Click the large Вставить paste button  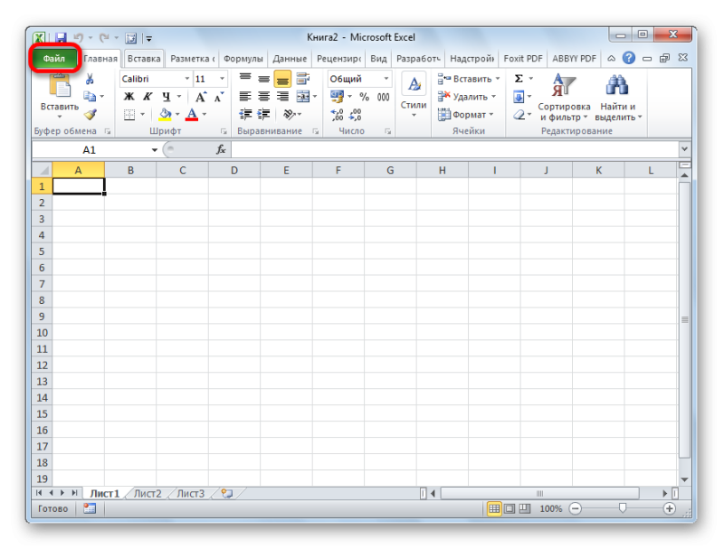[60, 97]
